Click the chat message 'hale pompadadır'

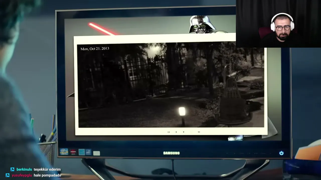[48, 175]
